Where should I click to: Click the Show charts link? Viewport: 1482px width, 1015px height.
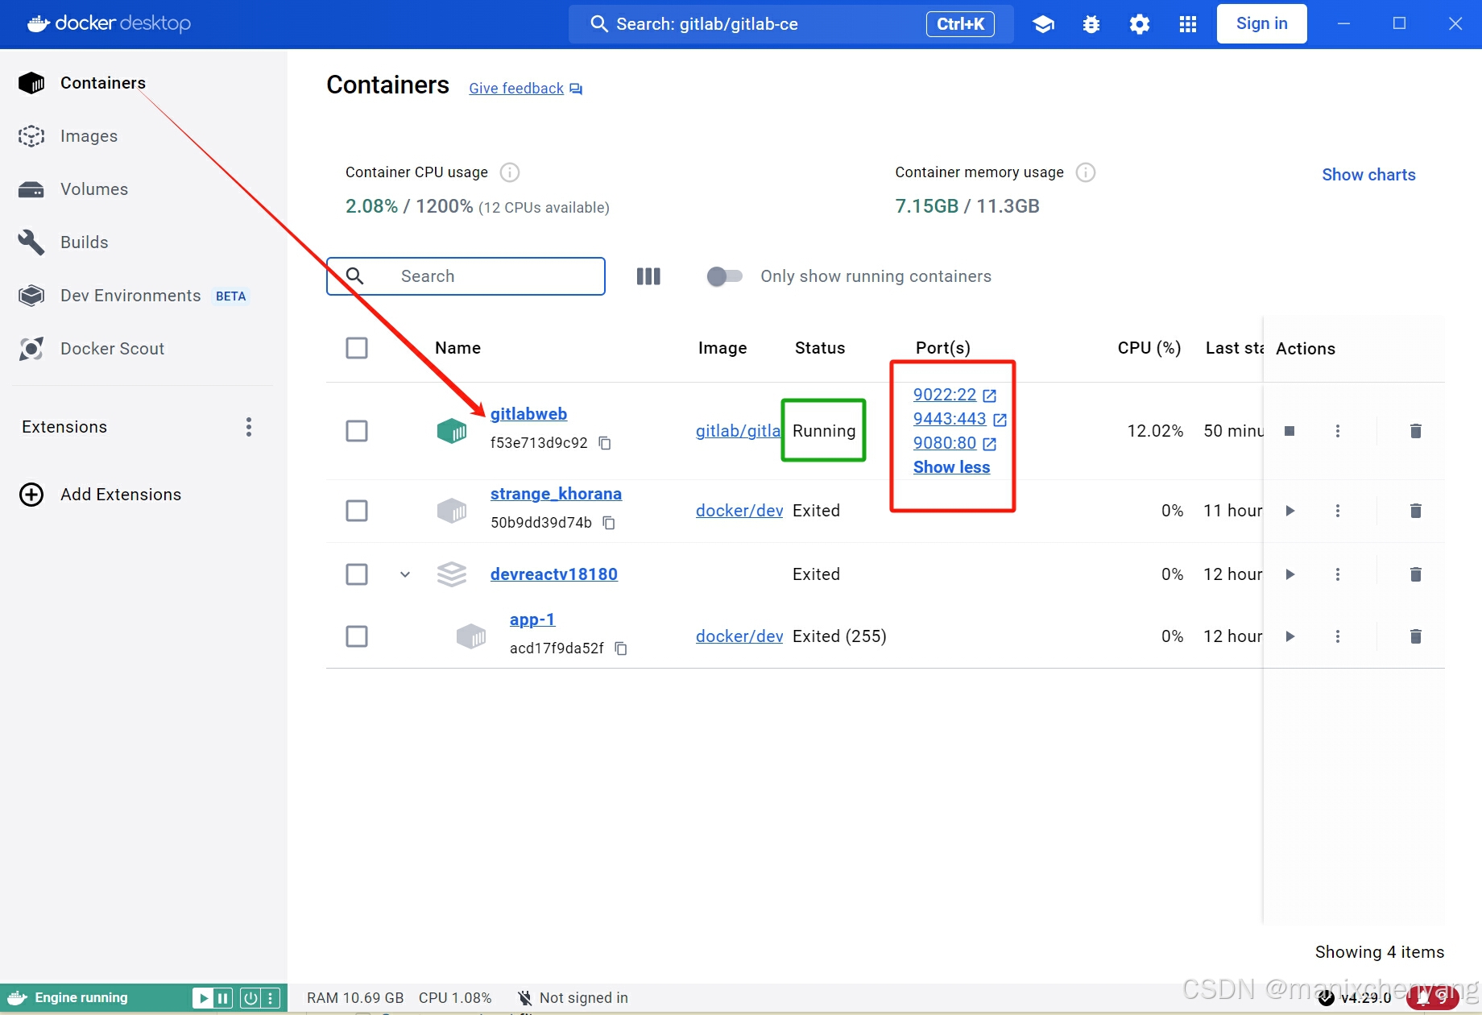(1368, 175)
